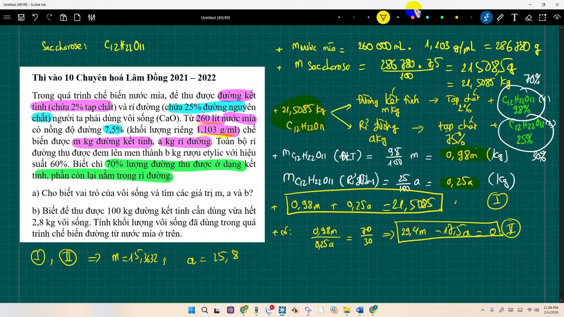Viewport: 564px width, 317px height.
Task: Pick the orange pen color
Action: coord(456,18)
